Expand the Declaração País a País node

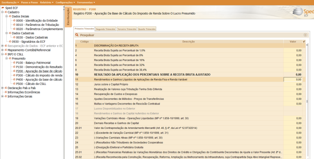(x=2, y=88)
